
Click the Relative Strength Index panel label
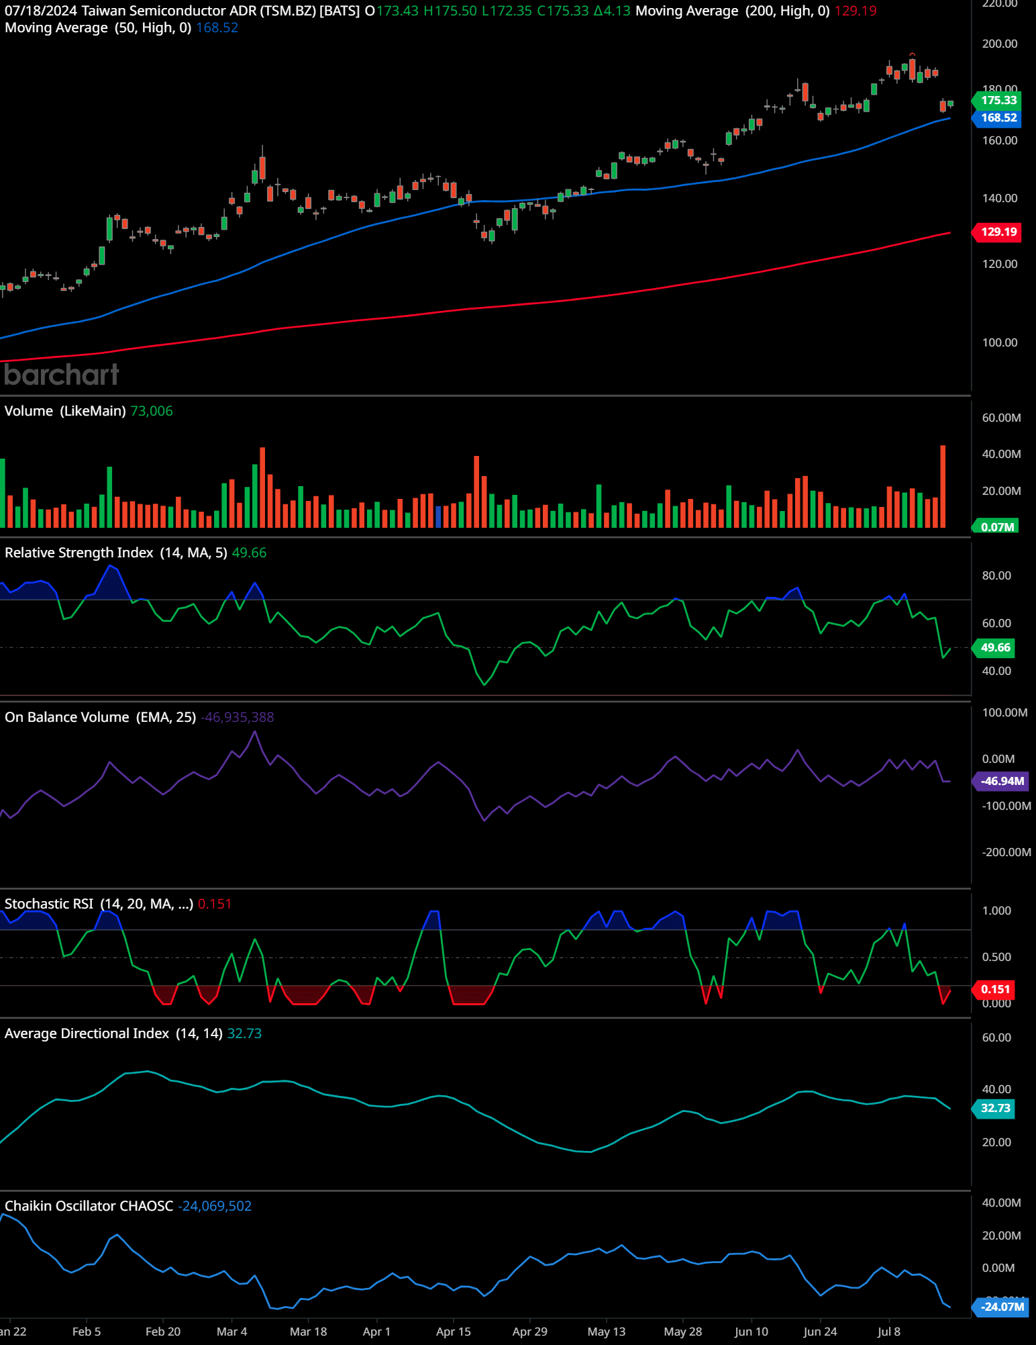(116, 553)
